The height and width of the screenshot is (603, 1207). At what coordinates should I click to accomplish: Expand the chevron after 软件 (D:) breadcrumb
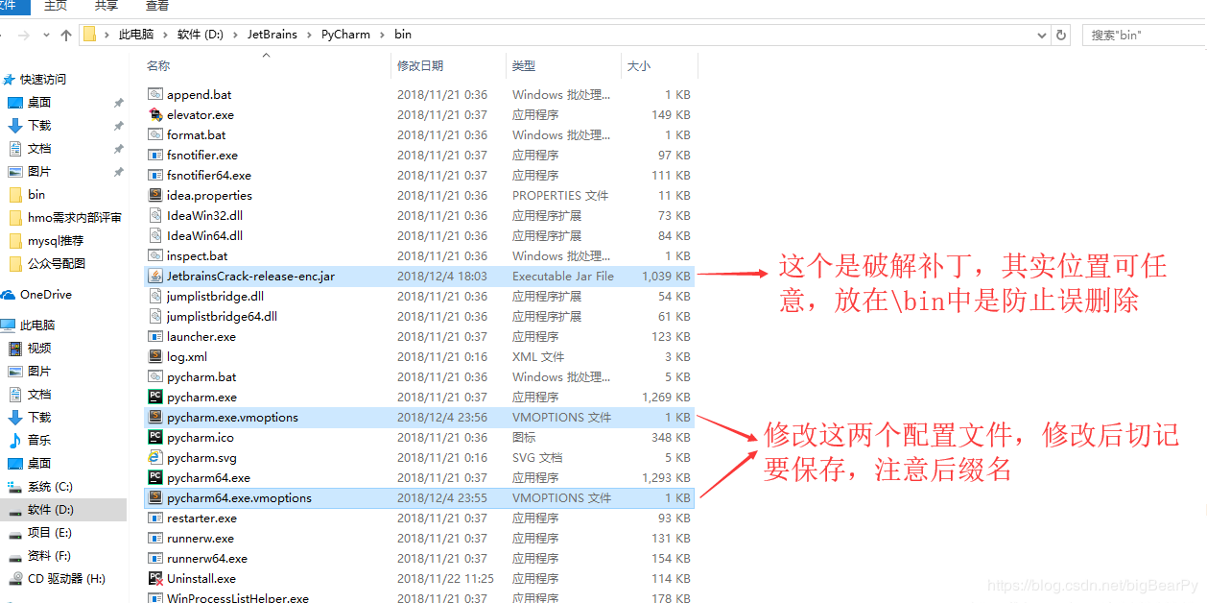tap(235, 35)
